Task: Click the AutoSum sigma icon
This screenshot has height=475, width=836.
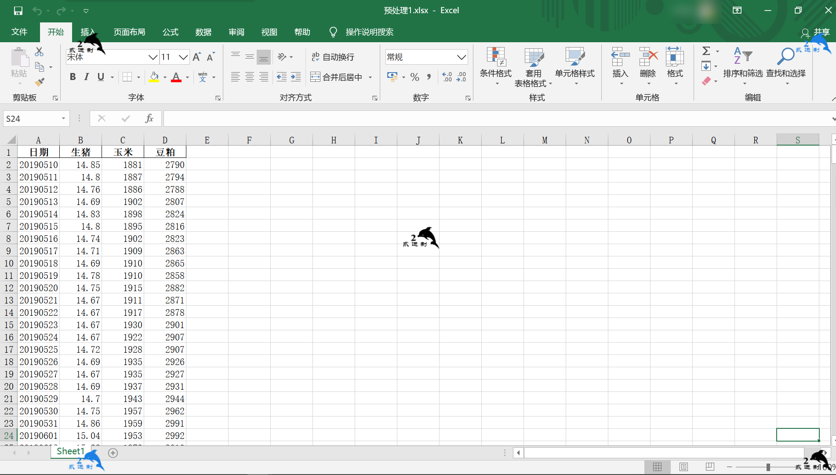Action: pyautogui.click(x=706, y=51)
